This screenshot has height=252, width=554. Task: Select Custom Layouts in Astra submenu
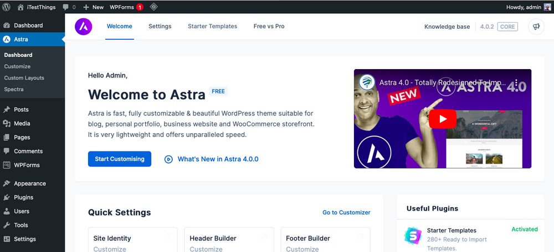pos(24,78)
